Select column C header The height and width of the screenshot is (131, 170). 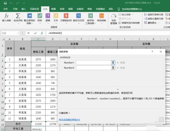(x=38, y=39)
